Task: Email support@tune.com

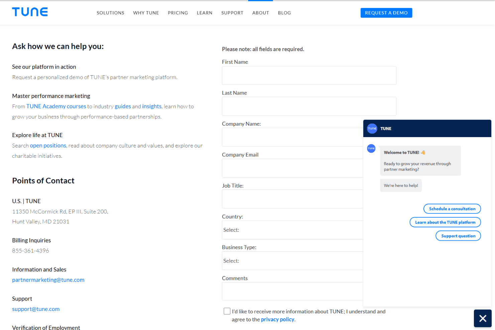Action: [x=36, y=309]
